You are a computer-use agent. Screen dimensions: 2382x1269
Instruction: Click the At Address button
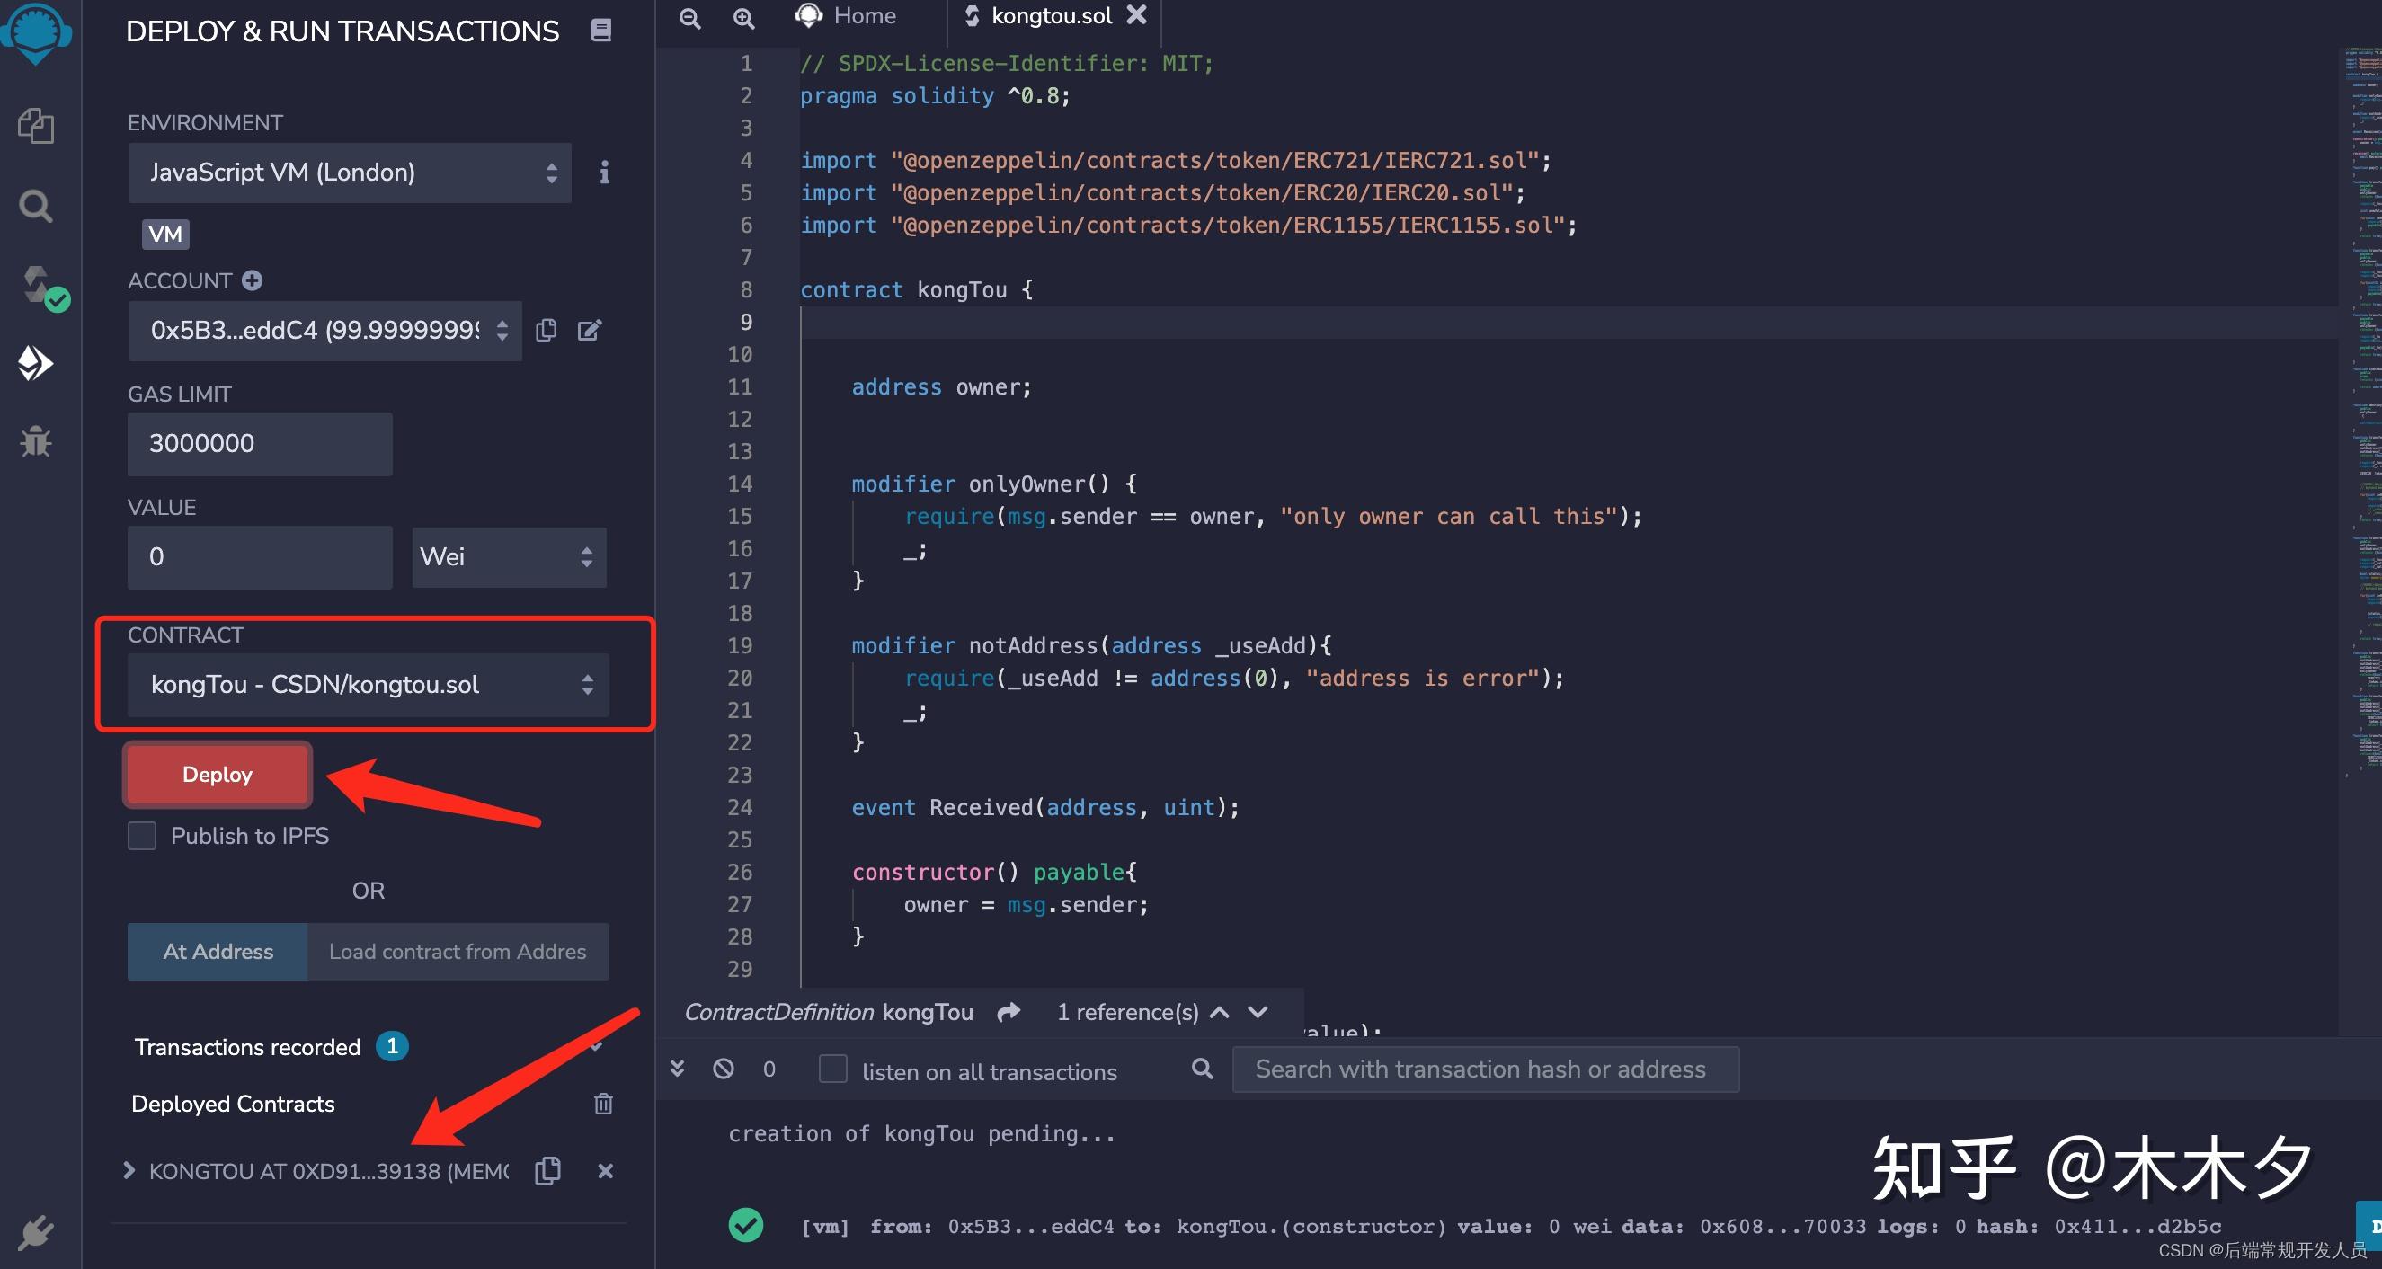218,951
